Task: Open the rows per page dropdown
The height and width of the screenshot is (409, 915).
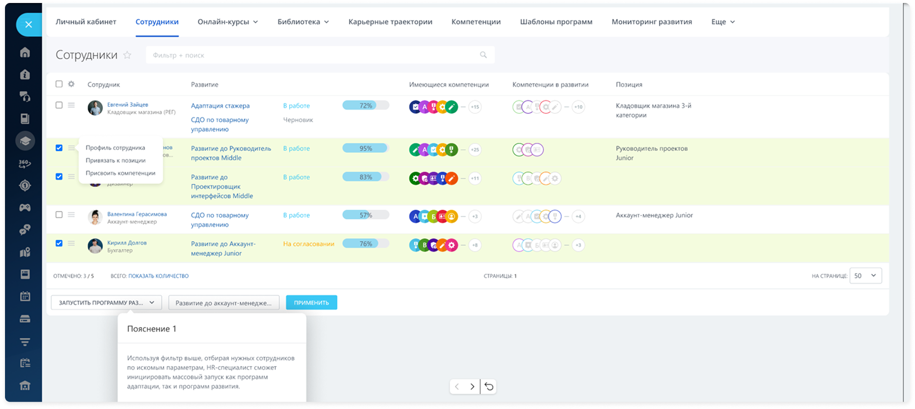Action: 865,276
